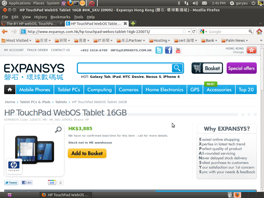Viewport: 264px width, 198px height.
Task: Open a new tab with plus icon
Action: point(133,23)
